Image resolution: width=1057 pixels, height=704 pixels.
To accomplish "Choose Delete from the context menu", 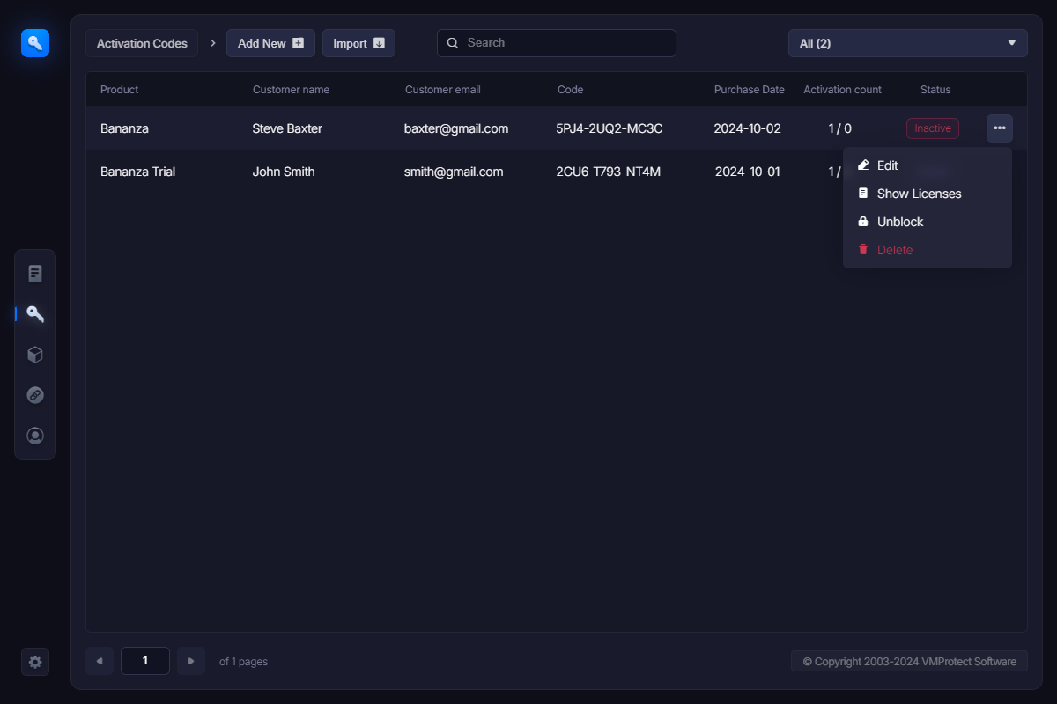I will [x=894, y=250].
